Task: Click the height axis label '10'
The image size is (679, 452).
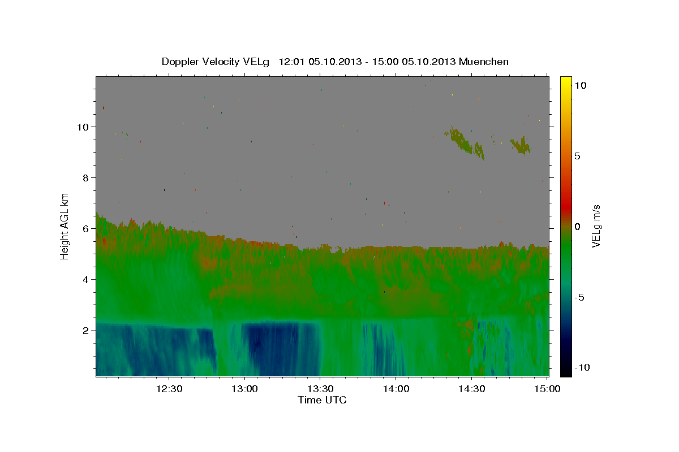Action: point(83,127)
